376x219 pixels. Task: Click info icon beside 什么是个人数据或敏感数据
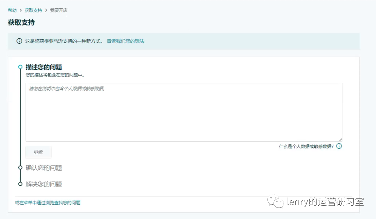339,146
